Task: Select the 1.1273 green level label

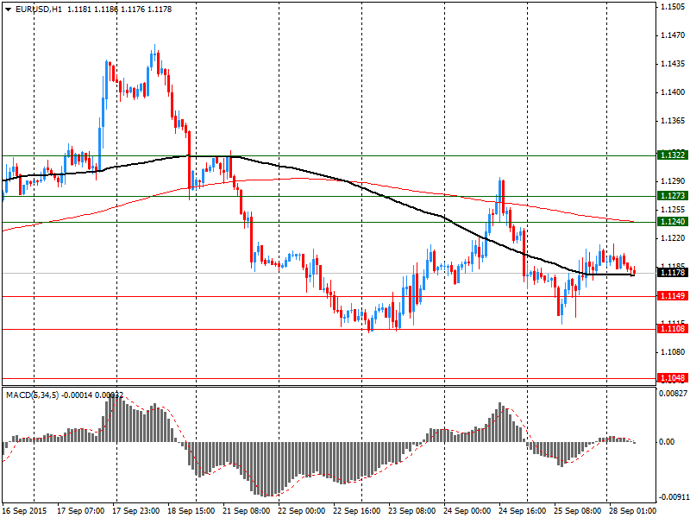Action: tap(673, 196)
